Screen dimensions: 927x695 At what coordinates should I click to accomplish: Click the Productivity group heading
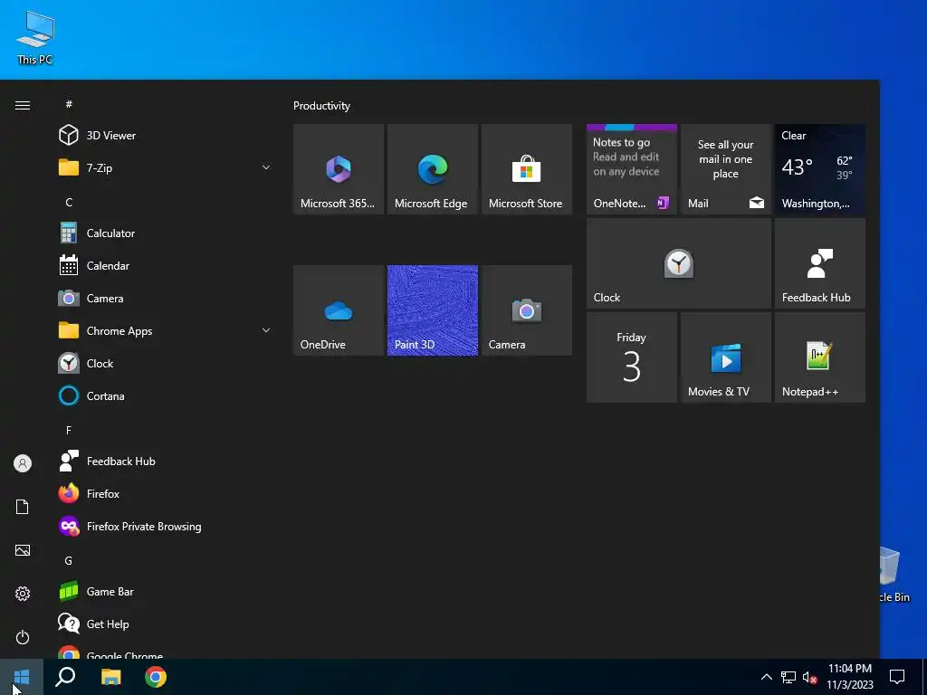(321, 106)
